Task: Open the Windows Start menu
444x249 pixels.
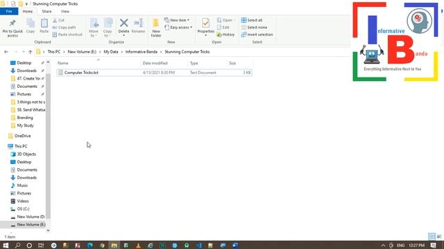Action: tap(6, 245)
